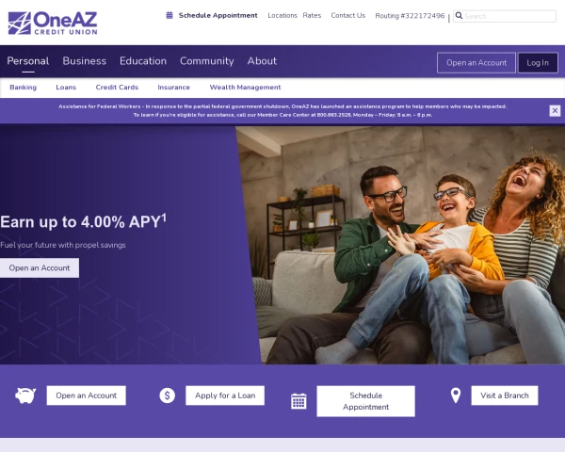The image size is (565, 452).
Task: Click the magnifying glass search icon
Action: pos(460,15)
